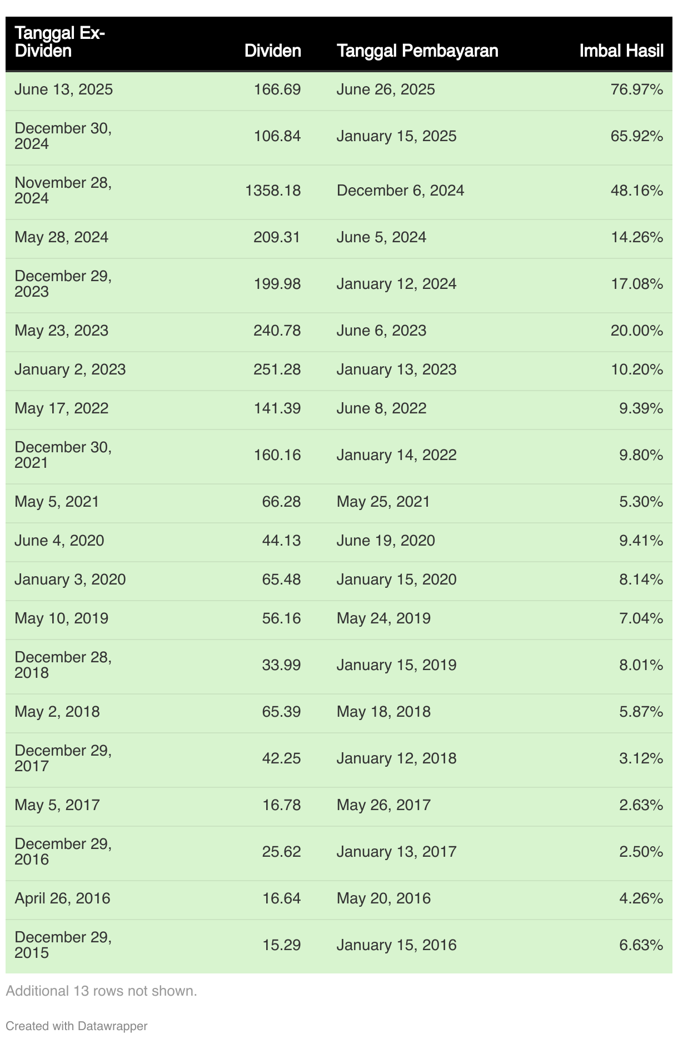
Task: Click the Tanggal Ex-Dividen column header
Action: [x=59, y=42]
